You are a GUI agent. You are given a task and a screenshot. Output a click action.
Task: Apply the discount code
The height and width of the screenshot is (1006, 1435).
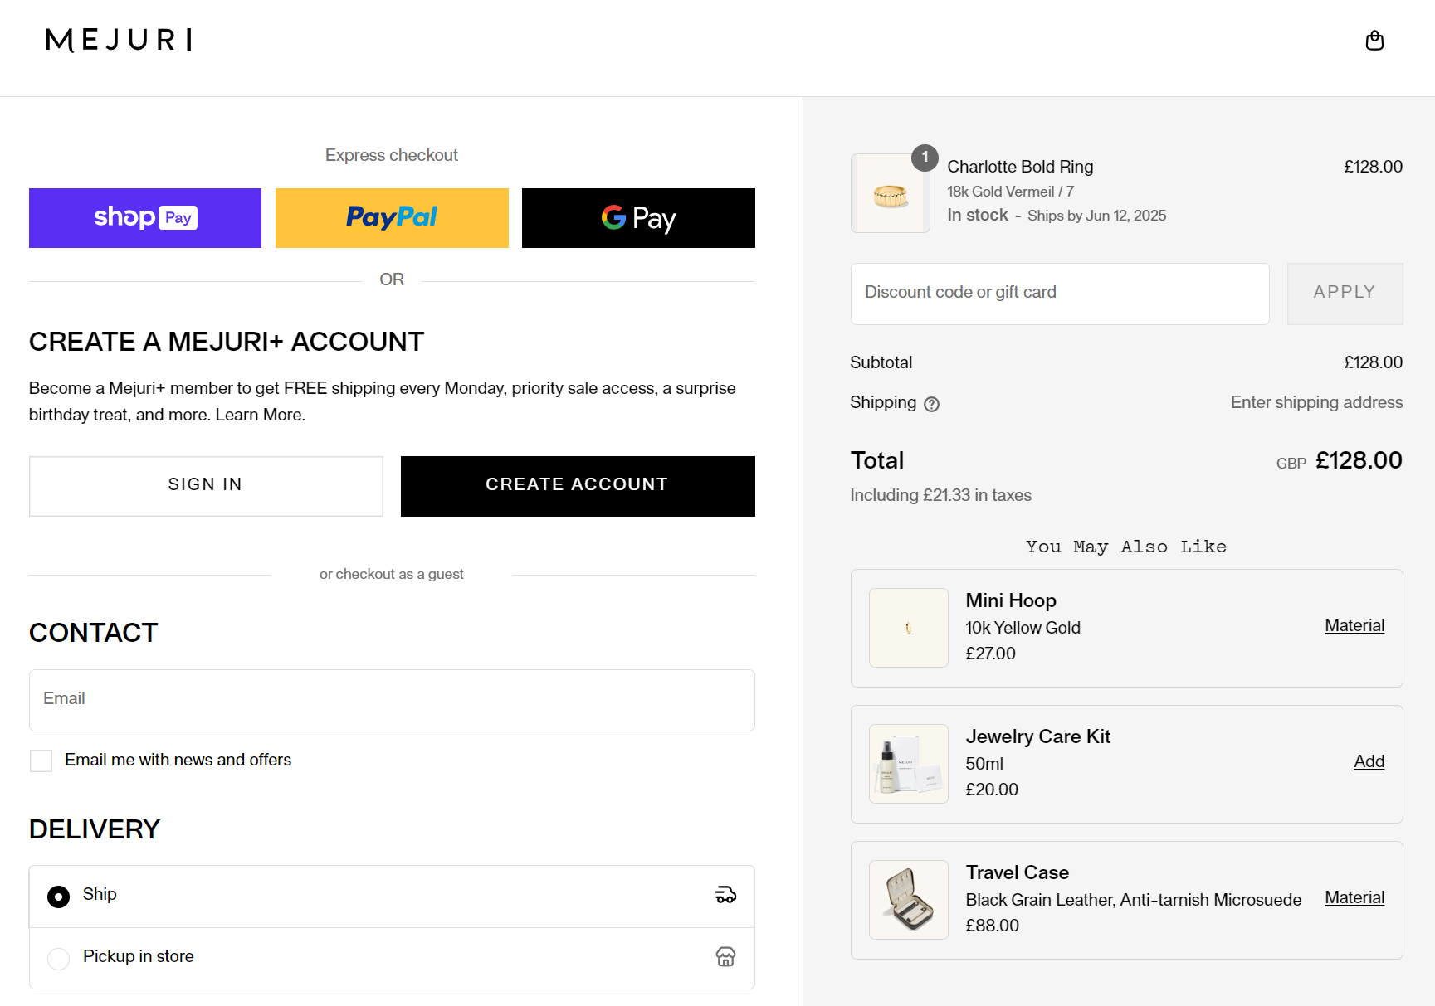tap(1345, 294)
